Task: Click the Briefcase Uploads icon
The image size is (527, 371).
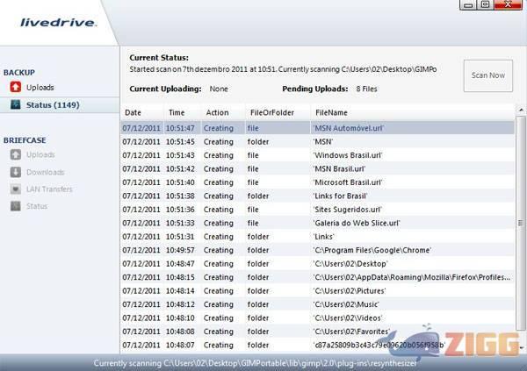Action: coord(16,155)
